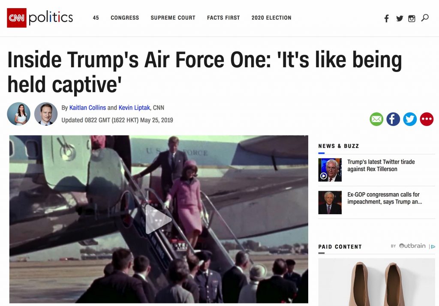Open the 2020 Election section
This screenshot has width=439, height=306.
click(271, 18)
